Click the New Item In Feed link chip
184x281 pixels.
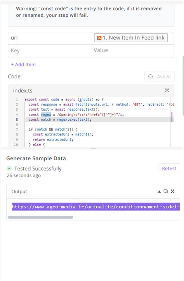[131, 38]
